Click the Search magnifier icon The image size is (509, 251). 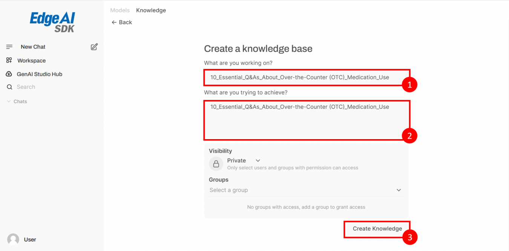pos(9,87)
